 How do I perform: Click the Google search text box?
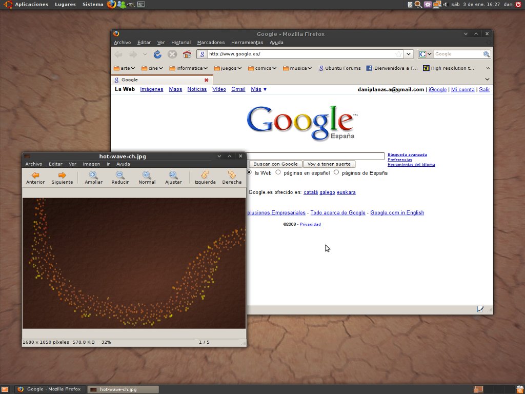[x=315, y=156]
